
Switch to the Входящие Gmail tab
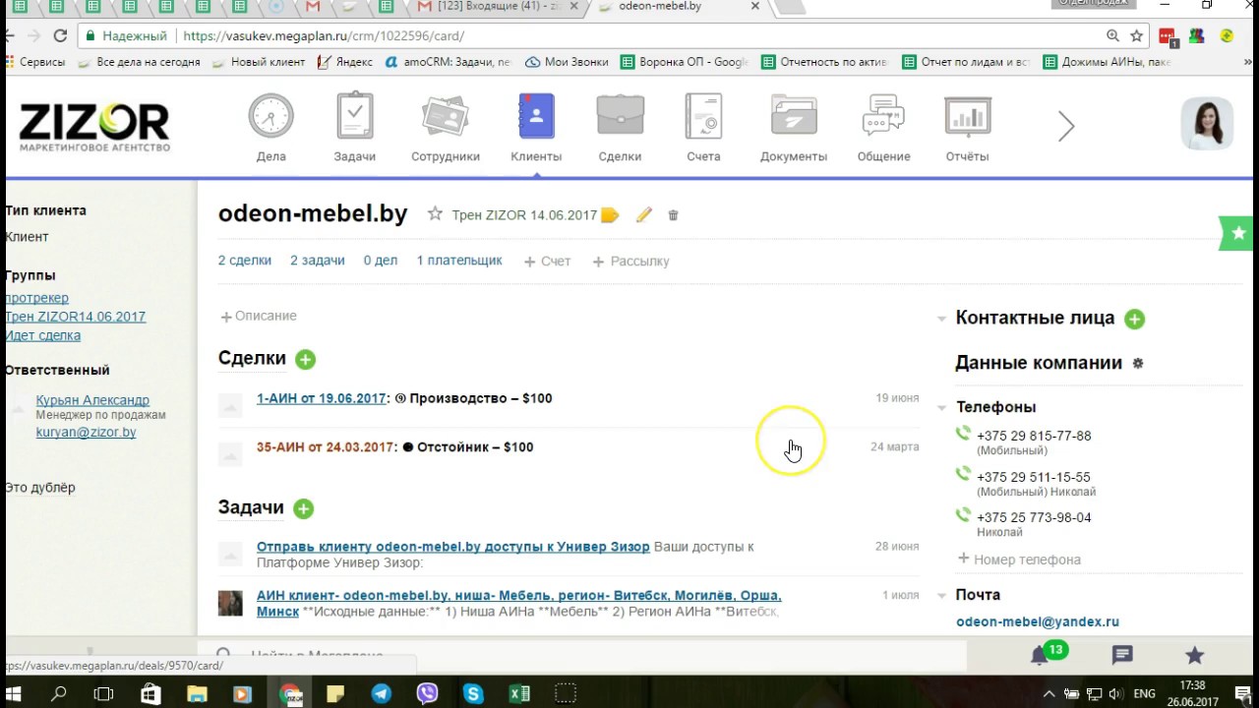click(x=497, y=7)
